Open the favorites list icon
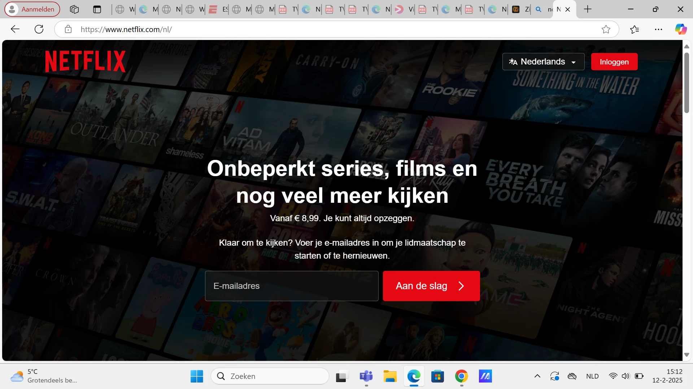693x389 pixels. click(634, 29)
